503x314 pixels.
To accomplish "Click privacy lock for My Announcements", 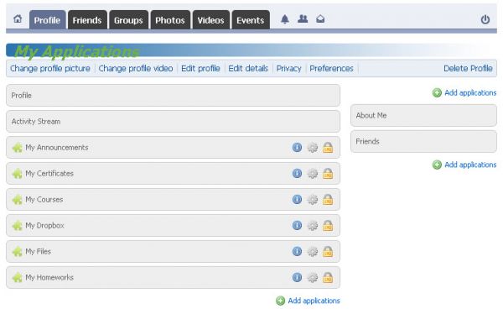I will (x=328, y=148).
